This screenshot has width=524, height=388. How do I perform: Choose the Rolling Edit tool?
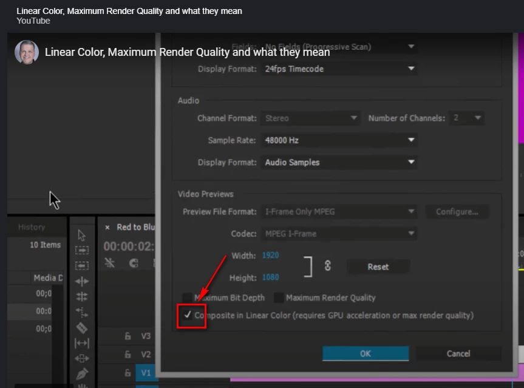82,296
